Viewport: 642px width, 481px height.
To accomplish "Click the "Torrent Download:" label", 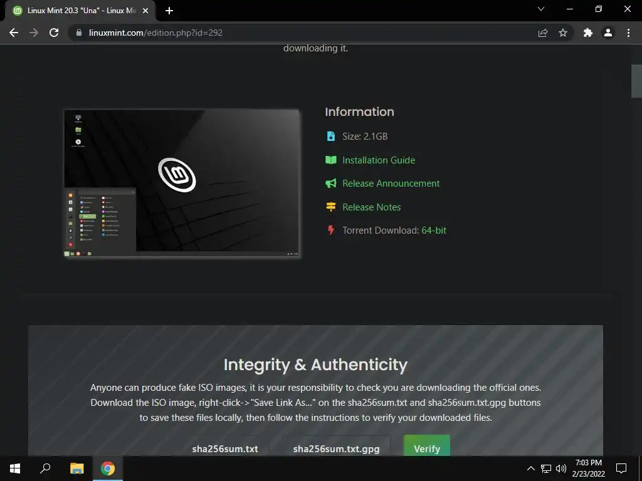I will click(x=381, y=230).
